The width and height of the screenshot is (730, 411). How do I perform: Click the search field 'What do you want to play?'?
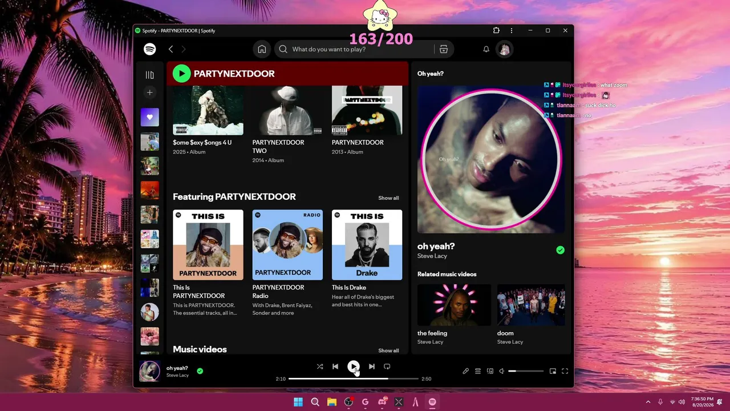(x=364, y=49)
